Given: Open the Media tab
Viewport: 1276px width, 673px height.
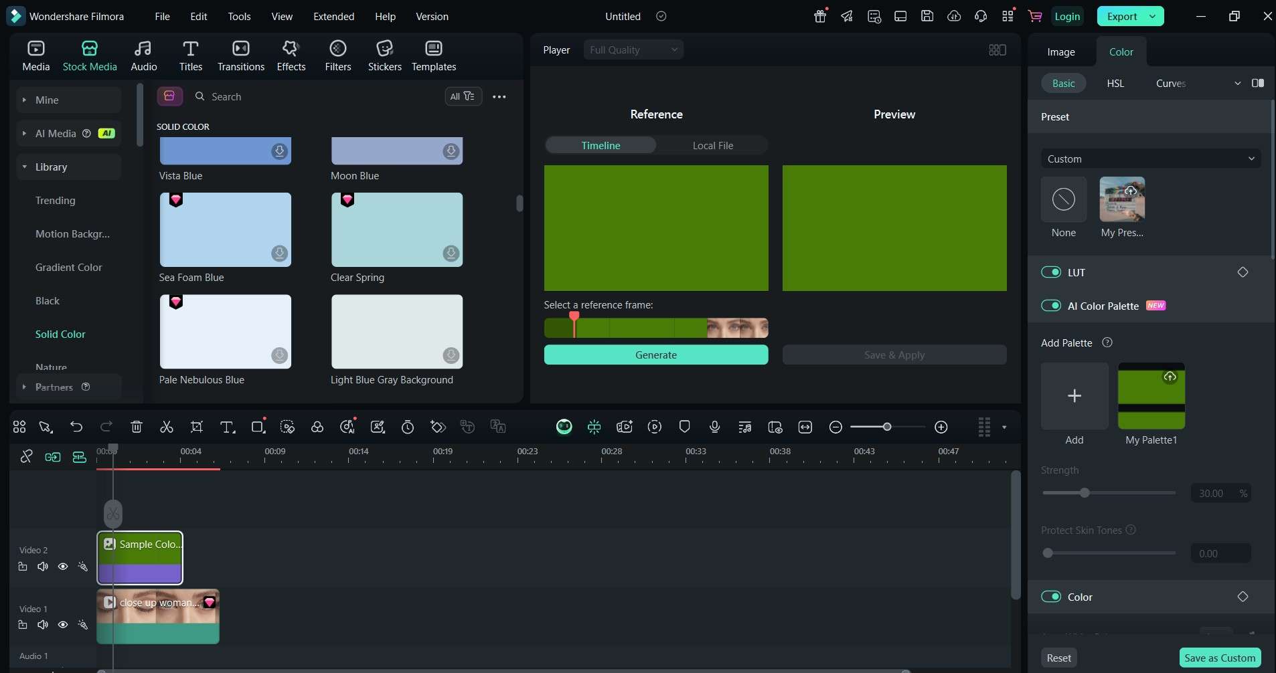Looking at the screenshot, I should 36,56.
